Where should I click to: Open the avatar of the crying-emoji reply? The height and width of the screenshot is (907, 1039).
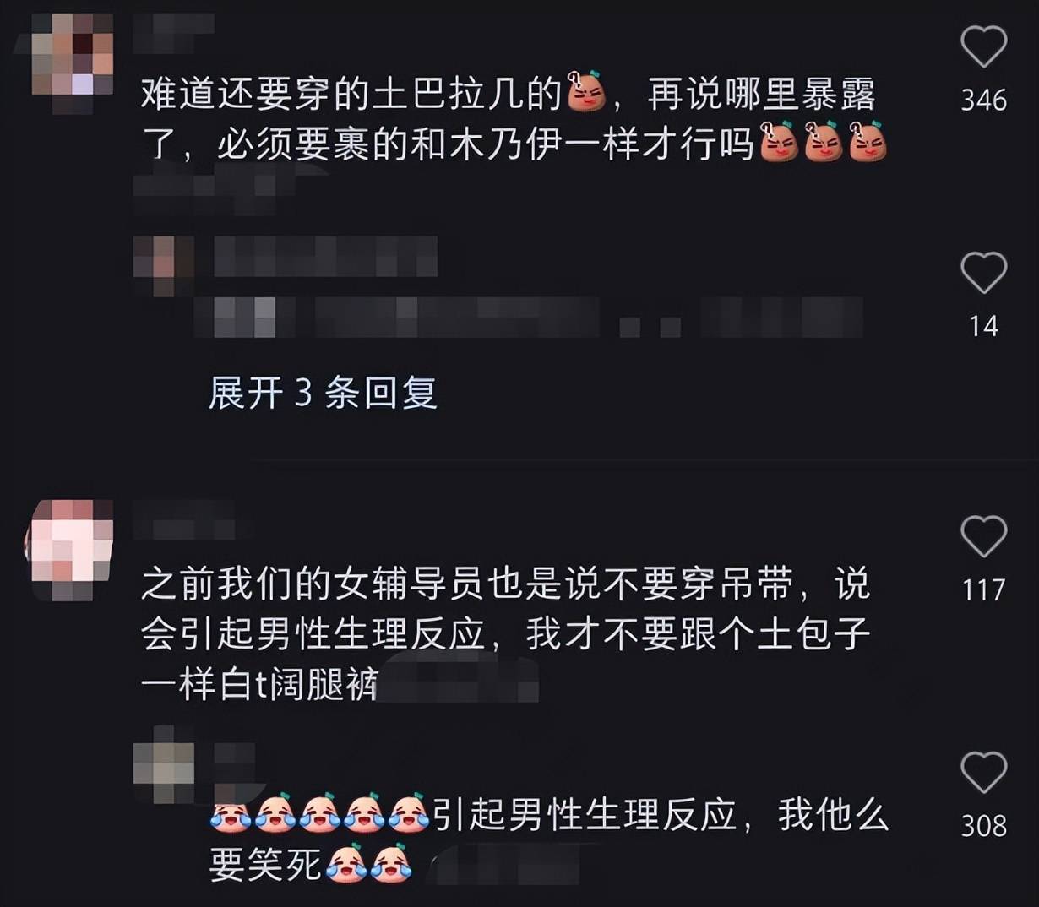tap(164, 764)
